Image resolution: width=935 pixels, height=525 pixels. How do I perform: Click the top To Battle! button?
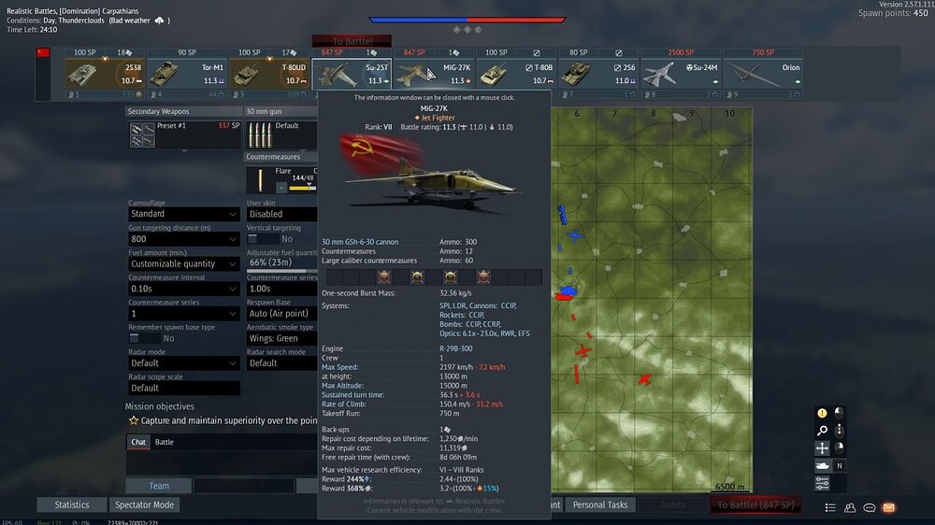(352, 41)
